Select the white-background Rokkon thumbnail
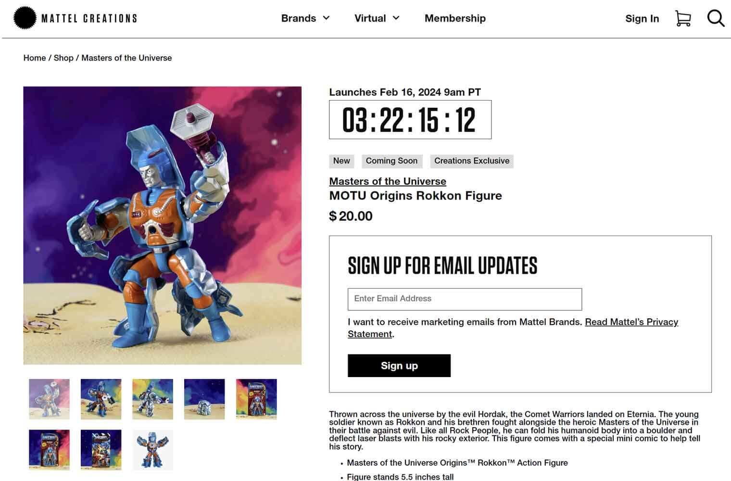Viewport: 731px width, 481px height. [152, 450]
